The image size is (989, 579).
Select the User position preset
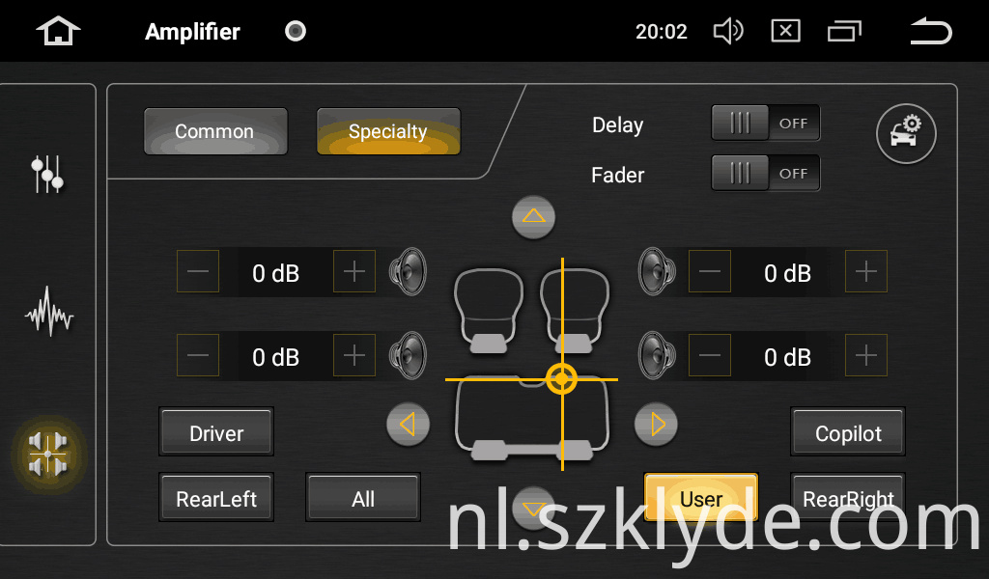click(701, 497)
